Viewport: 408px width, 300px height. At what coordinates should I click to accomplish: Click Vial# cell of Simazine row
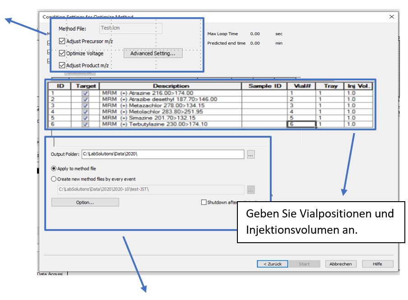301,118
